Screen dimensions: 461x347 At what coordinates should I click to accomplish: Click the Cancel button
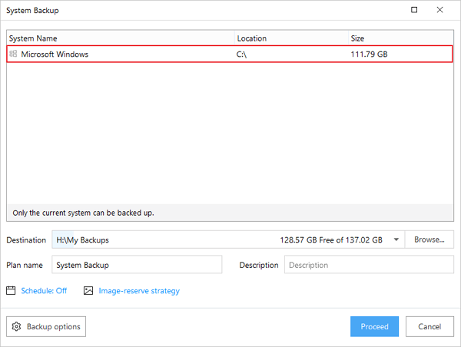coord(429,326)
